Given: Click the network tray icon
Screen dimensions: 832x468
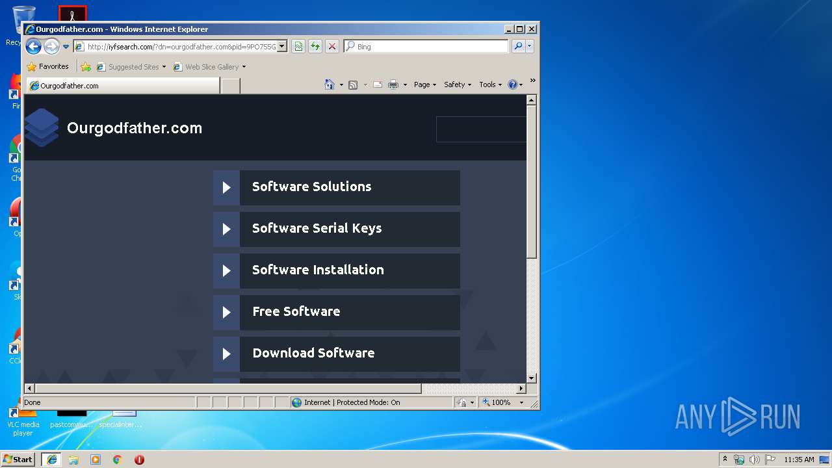Looking at the screenshot, I should click(739, 460).
